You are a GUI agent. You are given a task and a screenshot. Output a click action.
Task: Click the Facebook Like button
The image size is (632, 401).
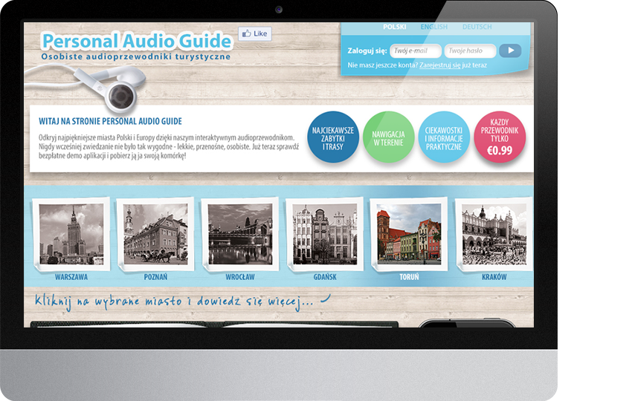(254, 33)
